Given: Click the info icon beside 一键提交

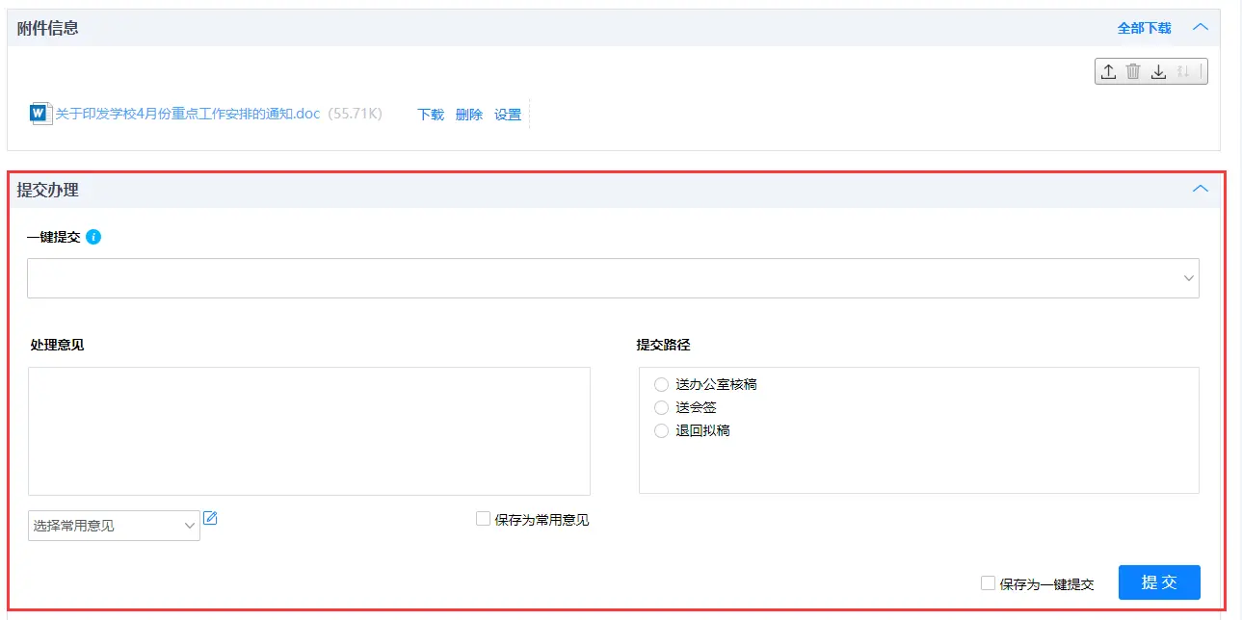Looking at the screenshot, I should click(93, 237).
